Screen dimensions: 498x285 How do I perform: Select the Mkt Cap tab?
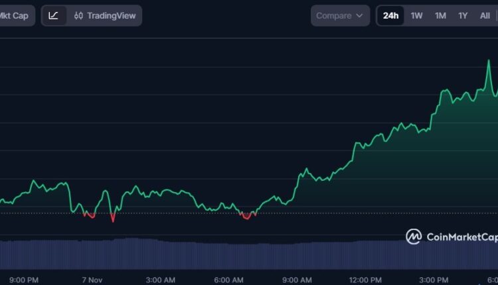click(15, 15)
